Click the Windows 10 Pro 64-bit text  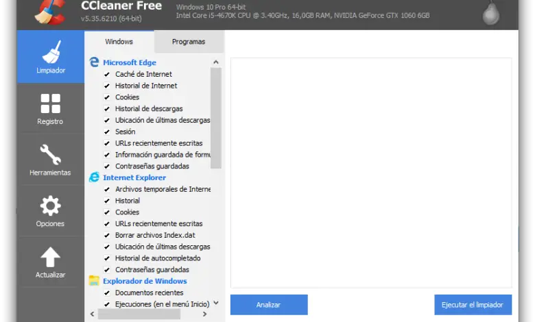(211, 7)
